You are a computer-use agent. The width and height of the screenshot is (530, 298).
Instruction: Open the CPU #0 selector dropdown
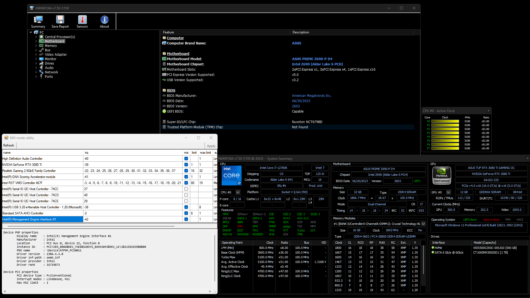pyautogui.click(x=238, y=192)
